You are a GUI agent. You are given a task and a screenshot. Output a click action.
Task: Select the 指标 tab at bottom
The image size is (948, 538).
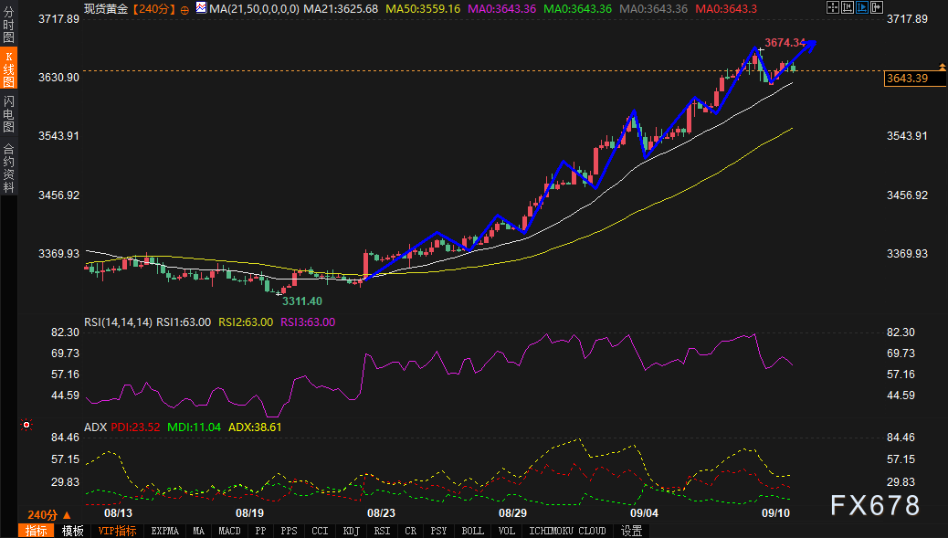[37, 531]
